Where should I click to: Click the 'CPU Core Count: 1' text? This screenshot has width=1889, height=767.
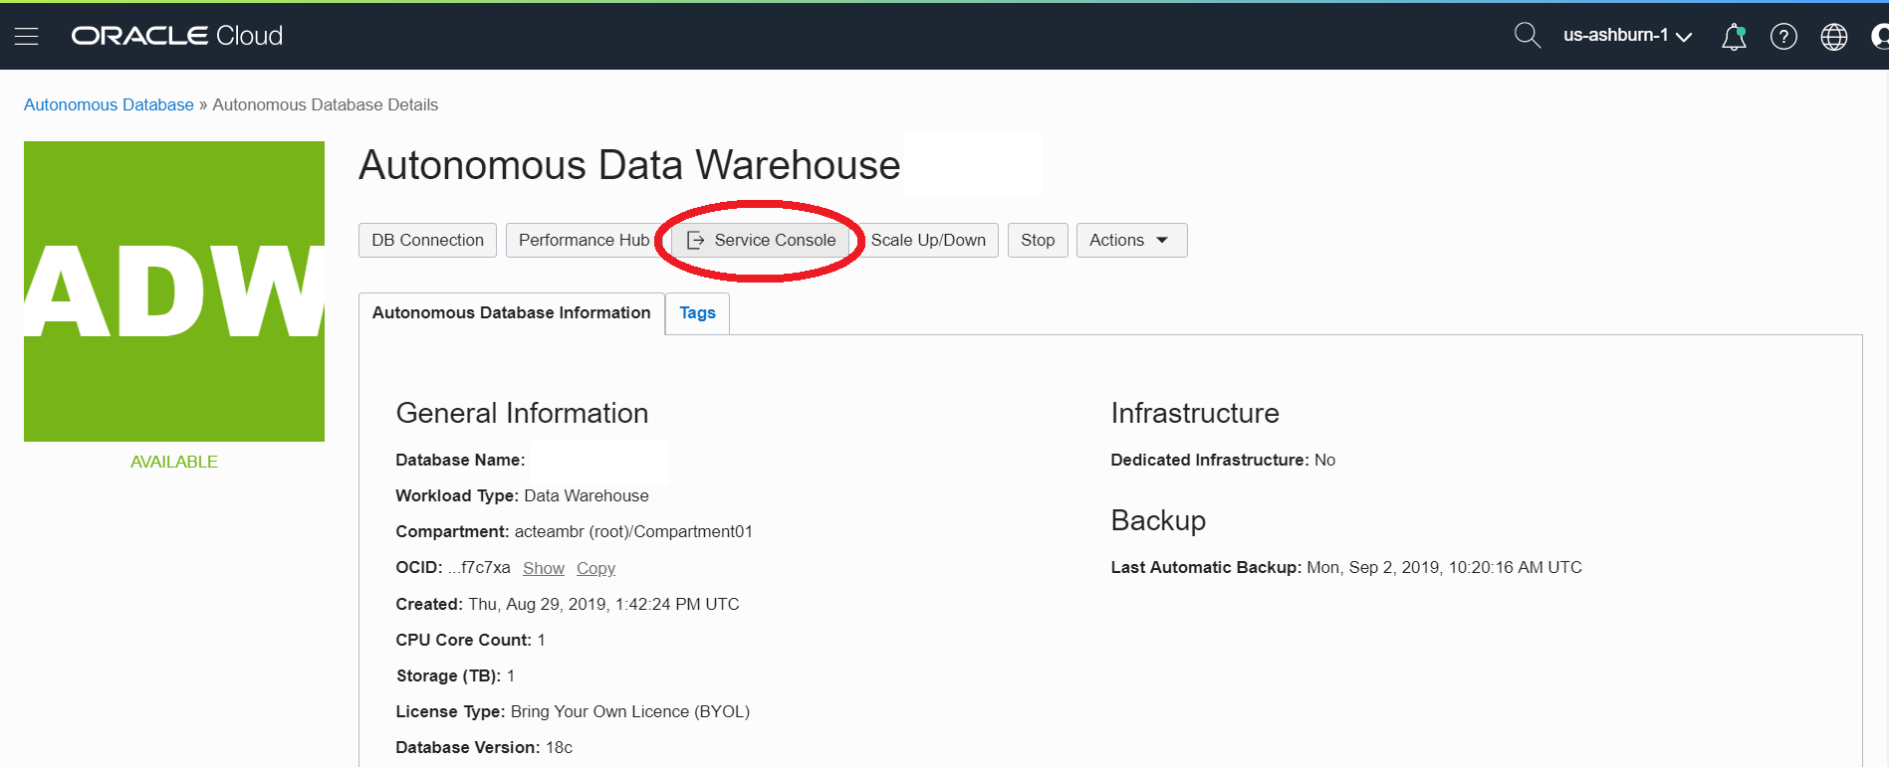(470, 640)
